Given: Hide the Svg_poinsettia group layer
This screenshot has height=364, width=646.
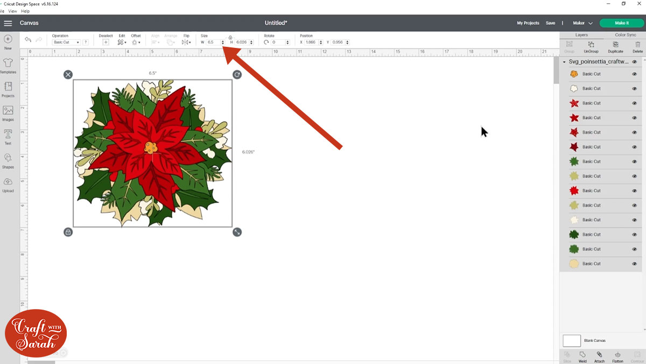Looking at the screenshot, I should [634, 62].
